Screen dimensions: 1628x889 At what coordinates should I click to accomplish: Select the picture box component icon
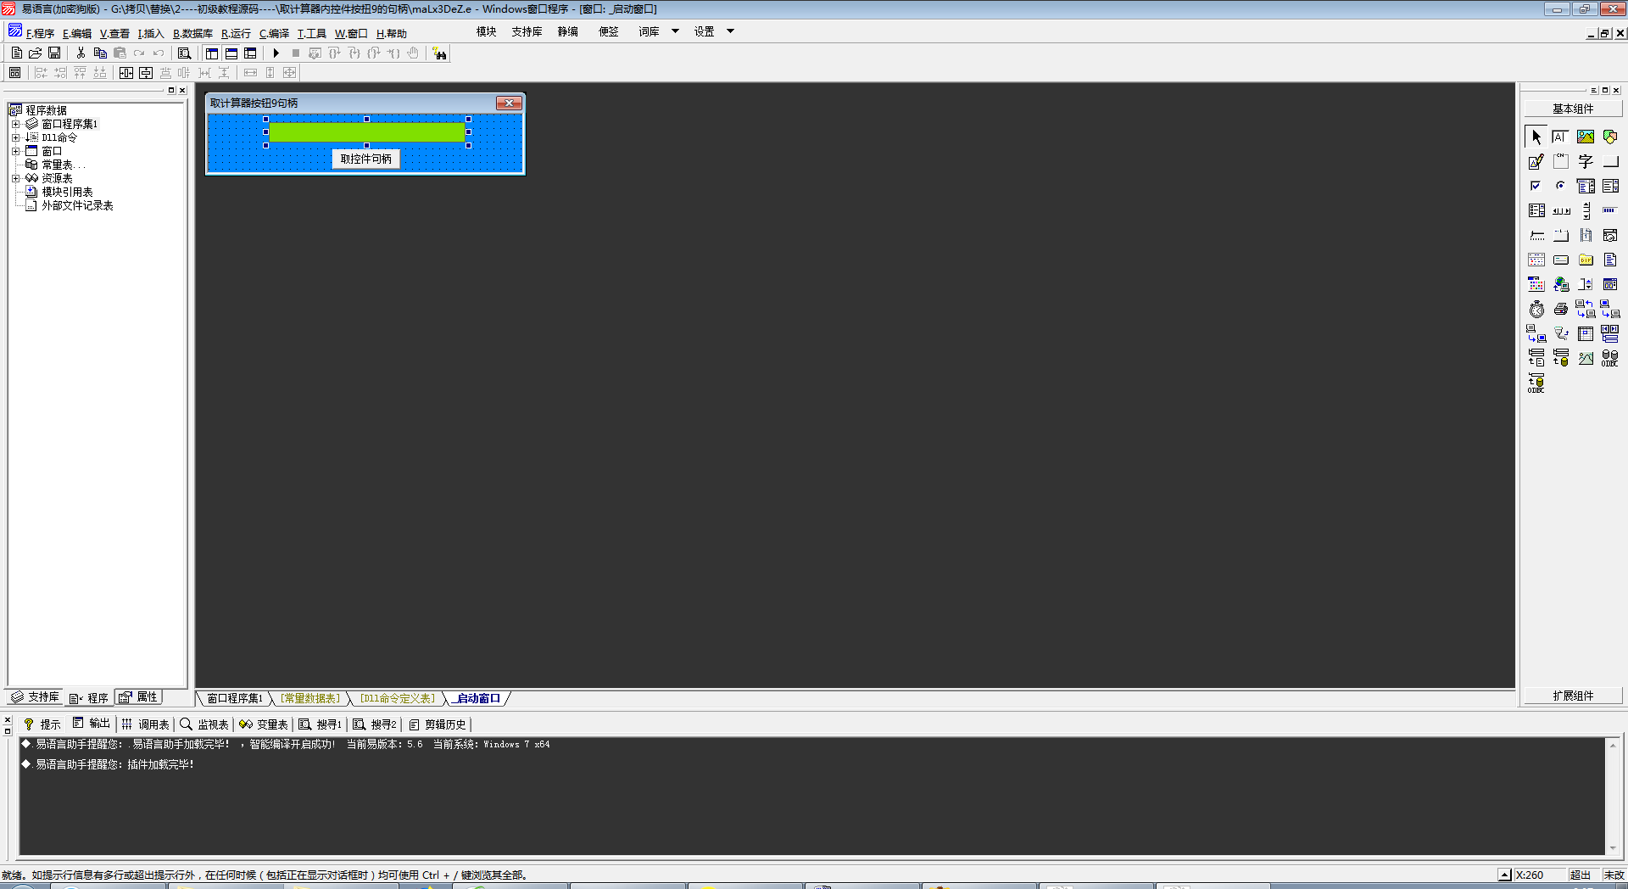[x=1586, y=137]
